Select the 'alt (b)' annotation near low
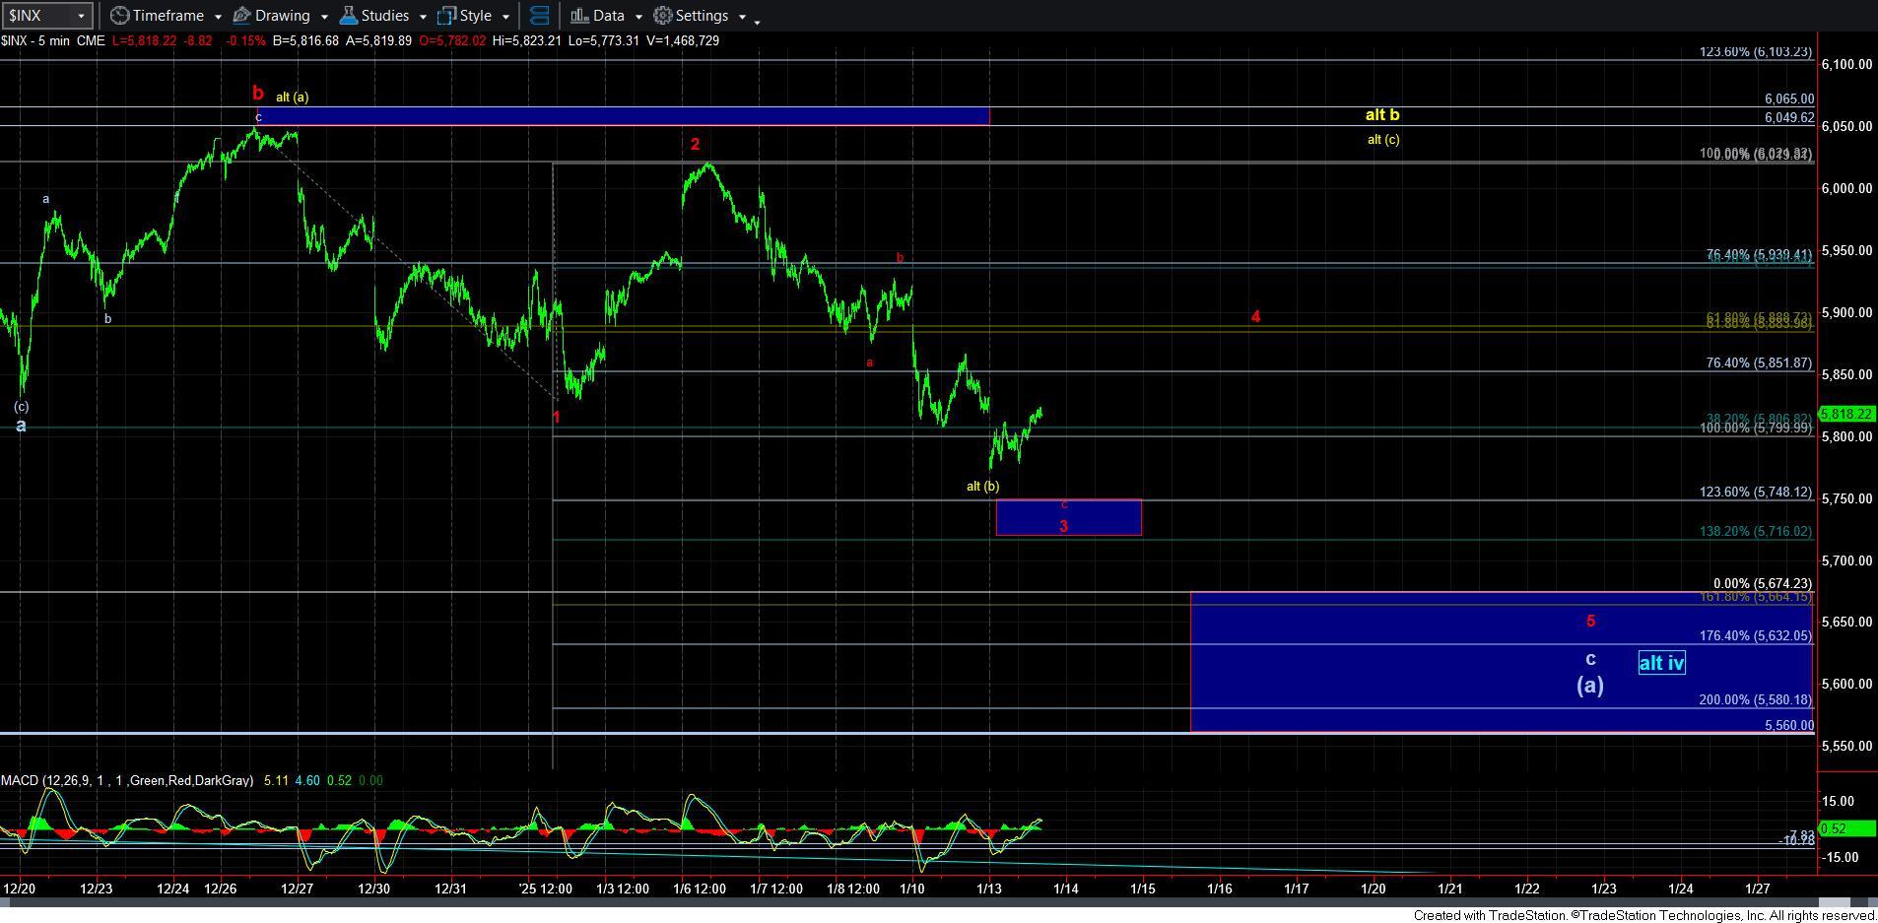Image resolution: width=1878 pixels, height=923 pixels. (x=982, y=486)
